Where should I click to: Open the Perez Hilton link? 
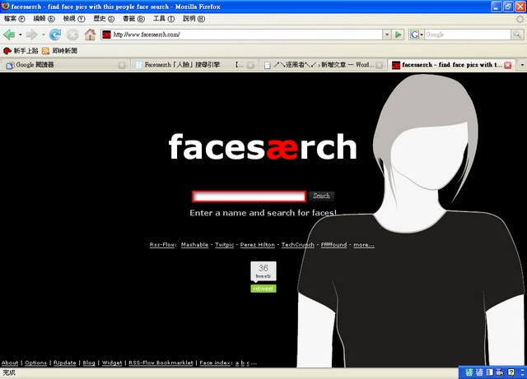tap(258, 245)
